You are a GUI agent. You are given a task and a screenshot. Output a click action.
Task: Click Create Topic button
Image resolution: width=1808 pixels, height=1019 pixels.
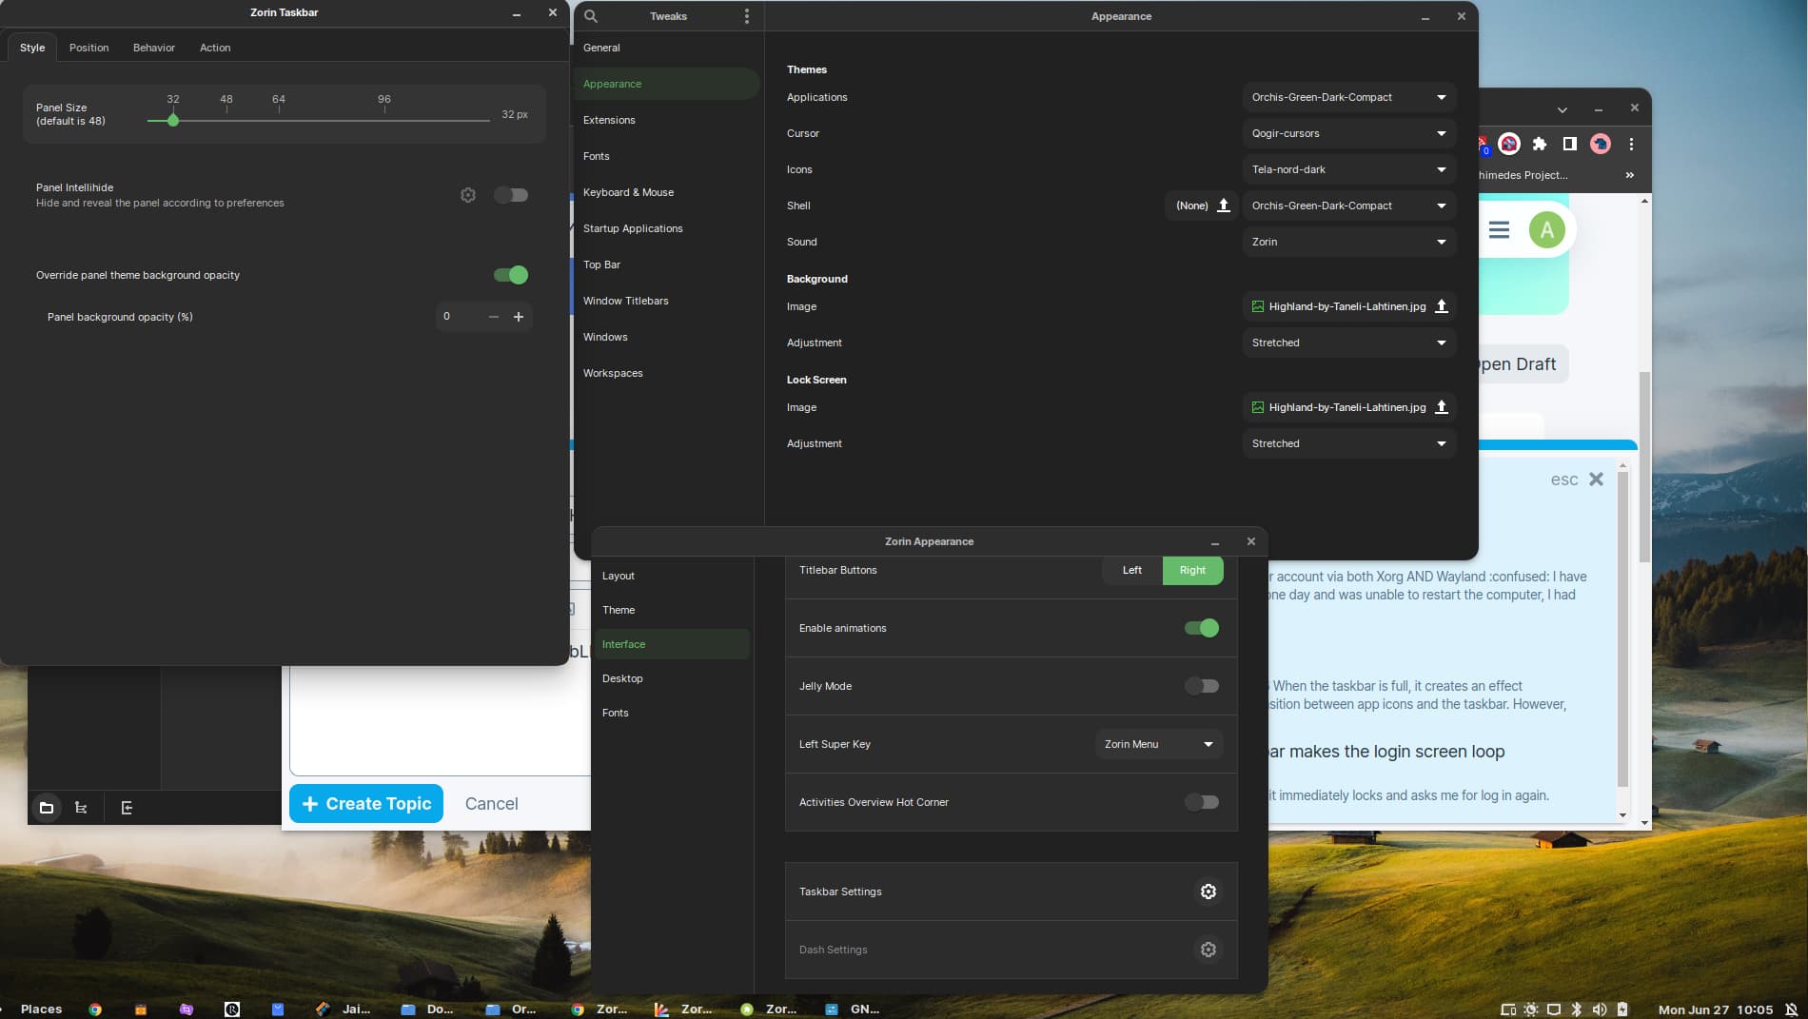[x=366, y=804]
